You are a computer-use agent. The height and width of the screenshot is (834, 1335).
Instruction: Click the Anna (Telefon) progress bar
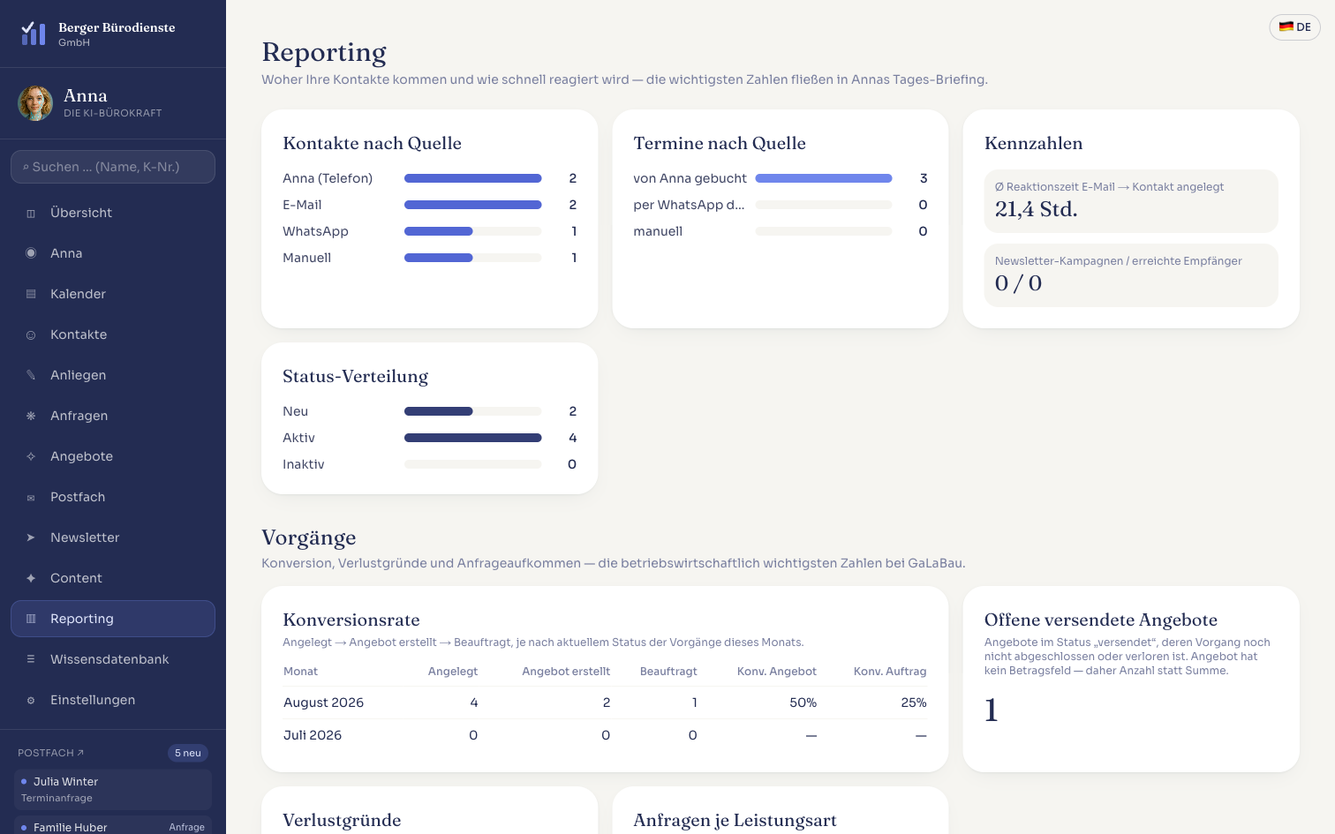pyautogui.click(x=472, y=178)
